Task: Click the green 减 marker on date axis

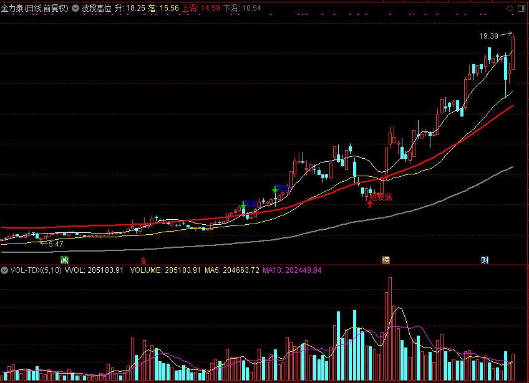Action: coord(64,260)
